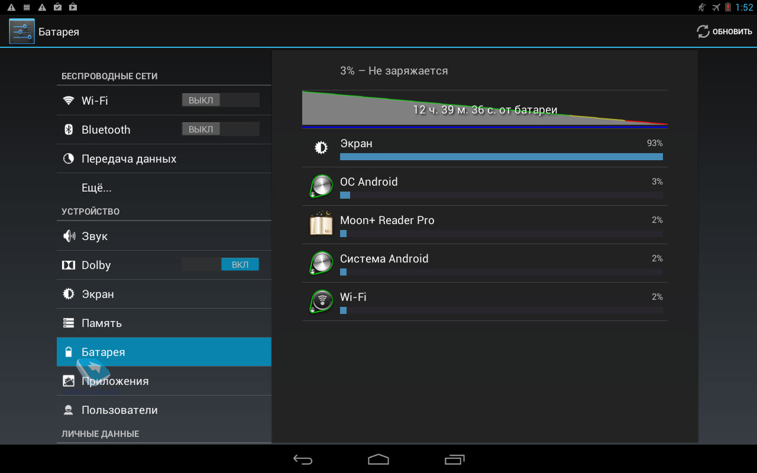The image size is (757, 473).
Task: Tap the first warning triangle notification icon
Action: (11, 7)
